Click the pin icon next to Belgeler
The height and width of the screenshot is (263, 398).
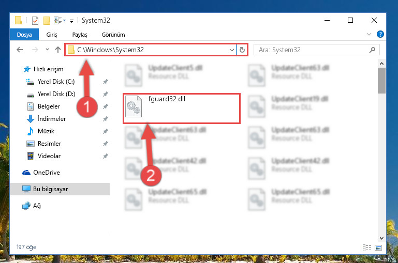tap(106, 106)
